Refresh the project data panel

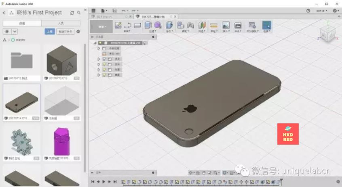click(x=72, y=13)
